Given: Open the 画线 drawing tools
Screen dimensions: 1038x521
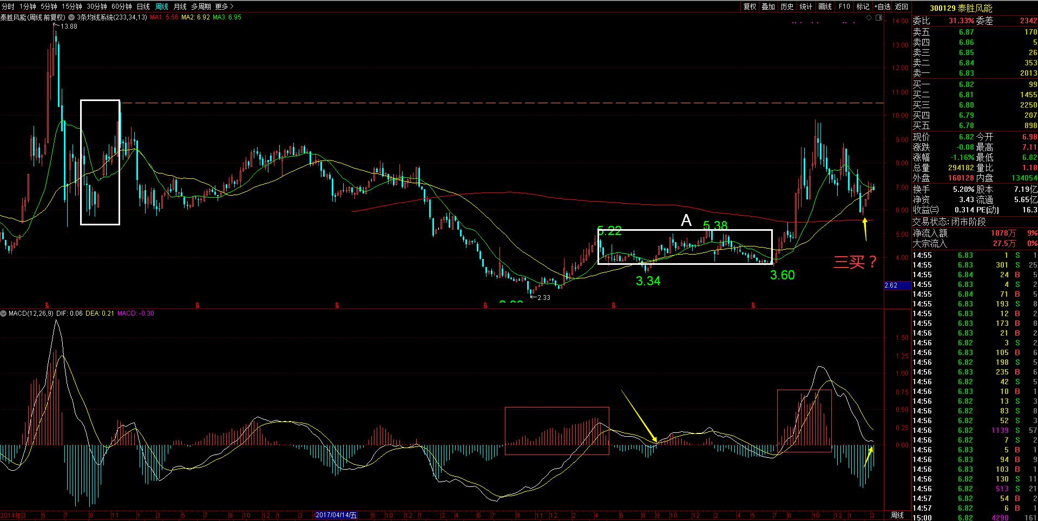Looking at the screenshot, I should click(825, 6).
